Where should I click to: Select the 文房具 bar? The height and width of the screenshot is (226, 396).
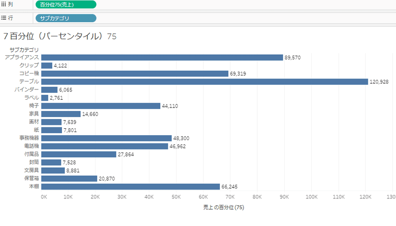(x=53, y=170)
